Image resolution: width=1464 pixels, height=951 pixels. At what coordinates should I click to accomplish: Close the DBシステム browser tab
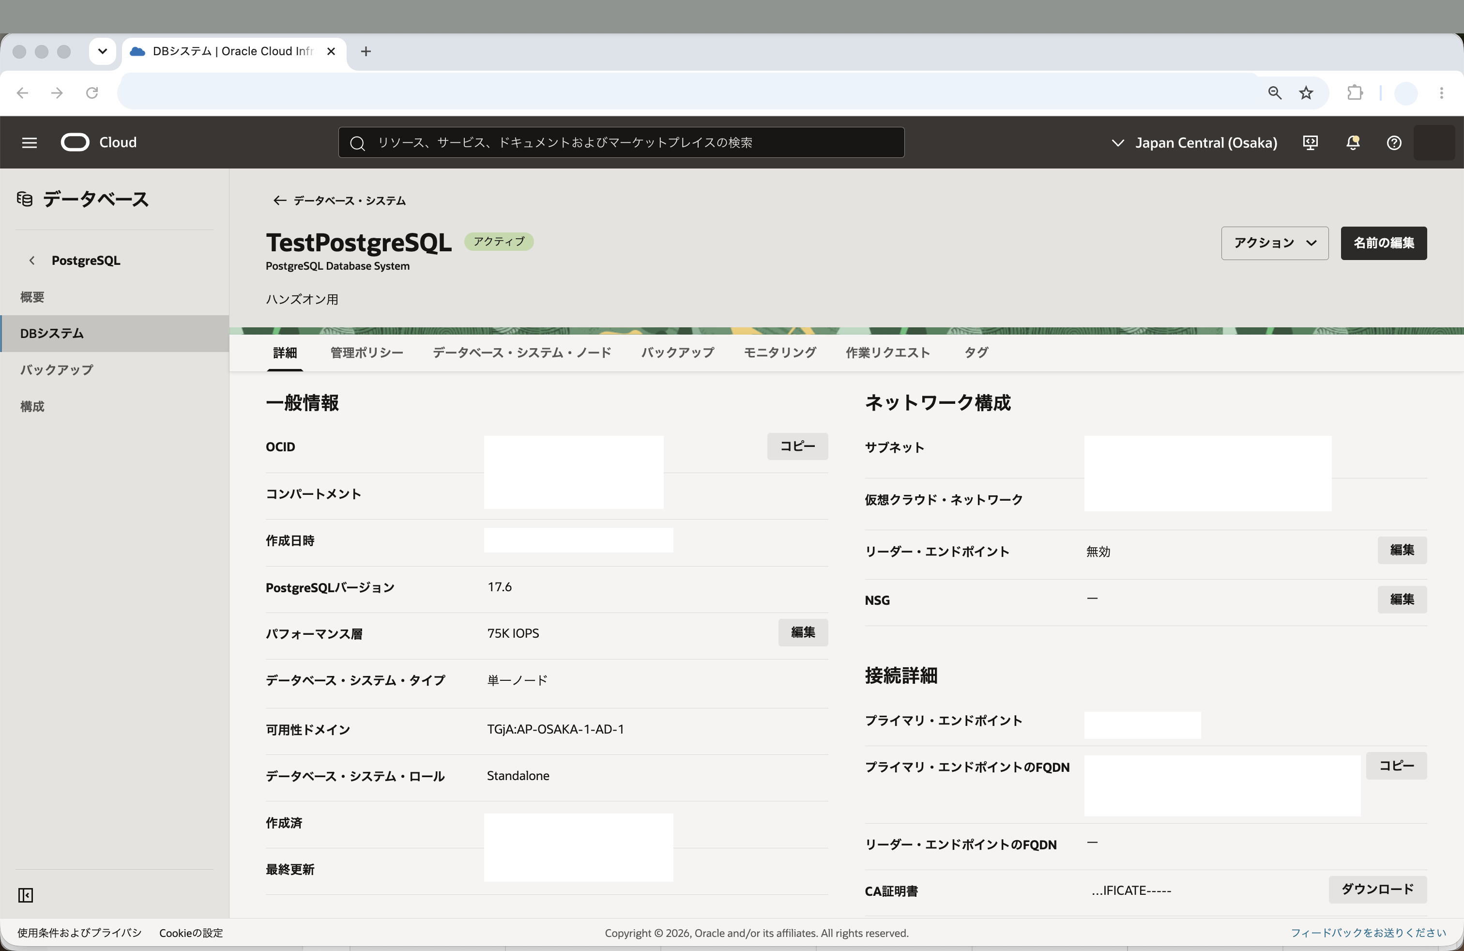point(331,52)
